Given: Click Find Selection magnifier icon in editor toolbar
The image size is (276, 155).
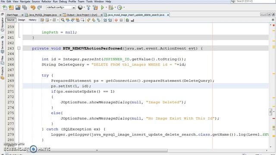Looking at the screenshot, I should [63, 20].
